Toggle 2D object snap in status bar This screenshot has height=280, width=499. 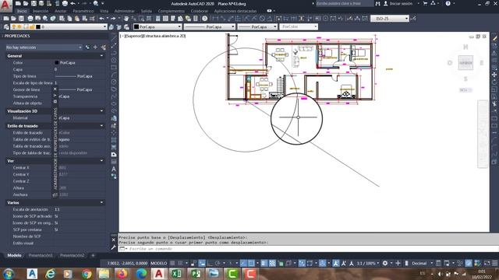[x=251, y=263]
